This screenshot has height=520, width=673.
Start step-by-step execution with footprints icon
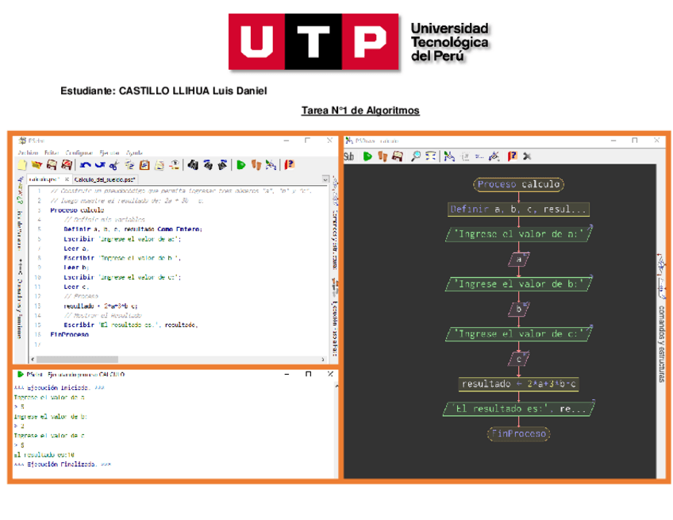point(256,165)
